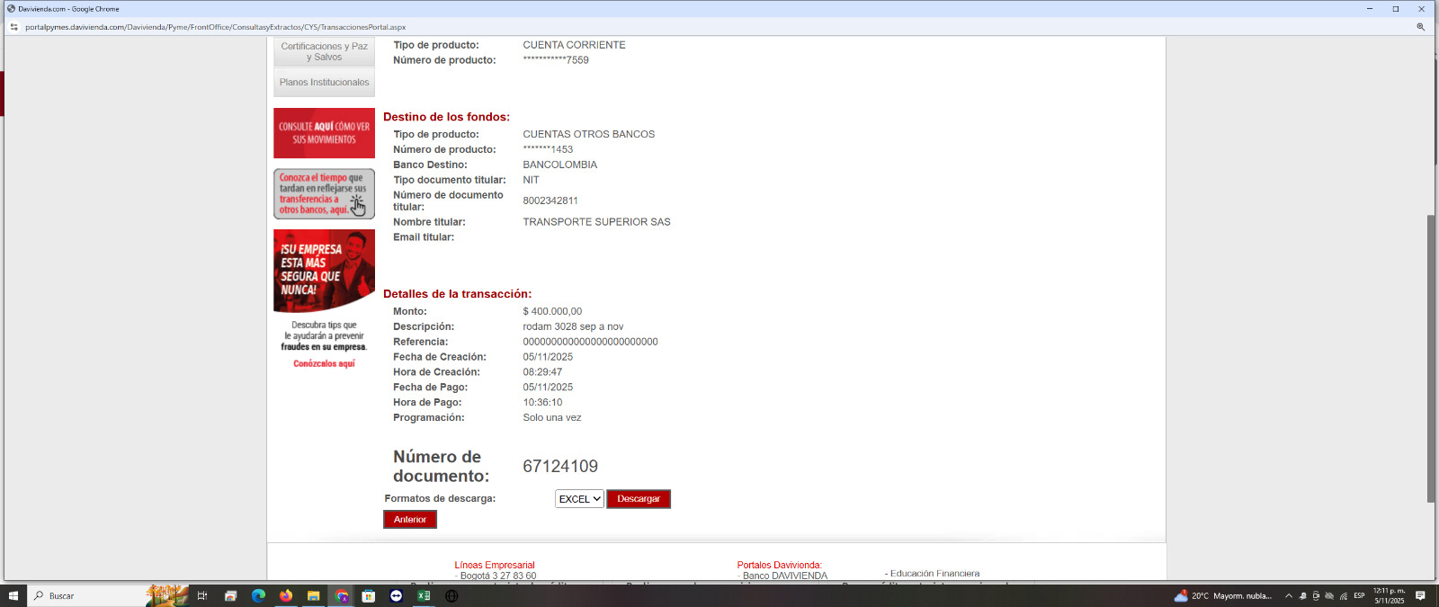The height and width of the screenshot is (607, 1439).
Task: Click the Task View taskbar icon
Action: [202, 595]
